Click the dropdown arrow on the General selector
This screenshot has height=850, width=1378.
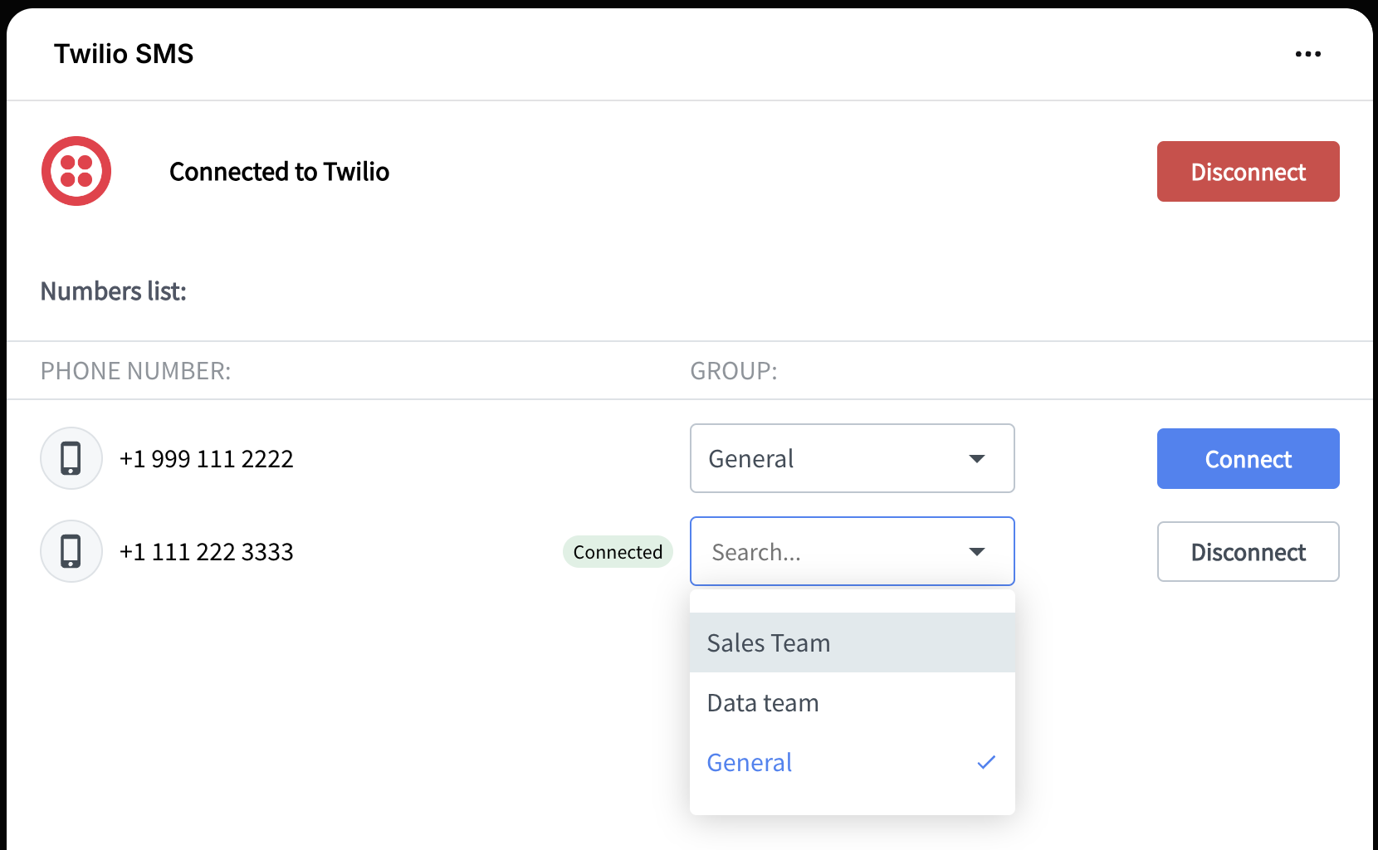[978, 458]
